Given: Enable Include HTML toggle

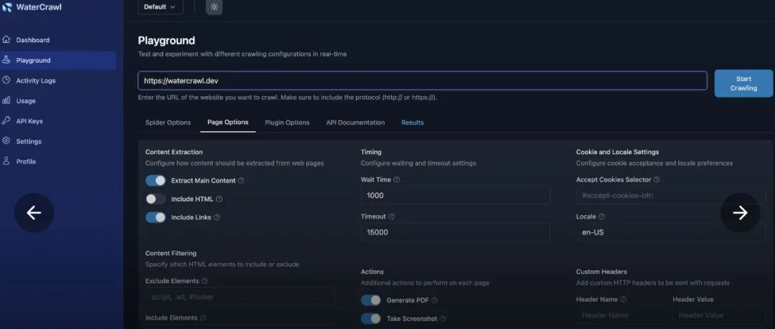Looking at the screenshot, I should pyautogui.click(x=156, y=199).
